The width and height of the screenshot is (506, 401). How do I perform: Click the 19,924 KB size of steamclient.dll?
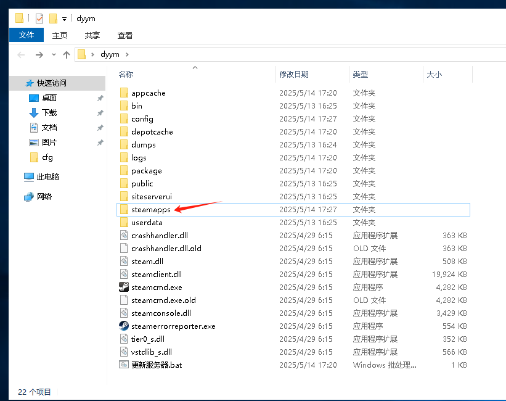click(x=449, y=274)
